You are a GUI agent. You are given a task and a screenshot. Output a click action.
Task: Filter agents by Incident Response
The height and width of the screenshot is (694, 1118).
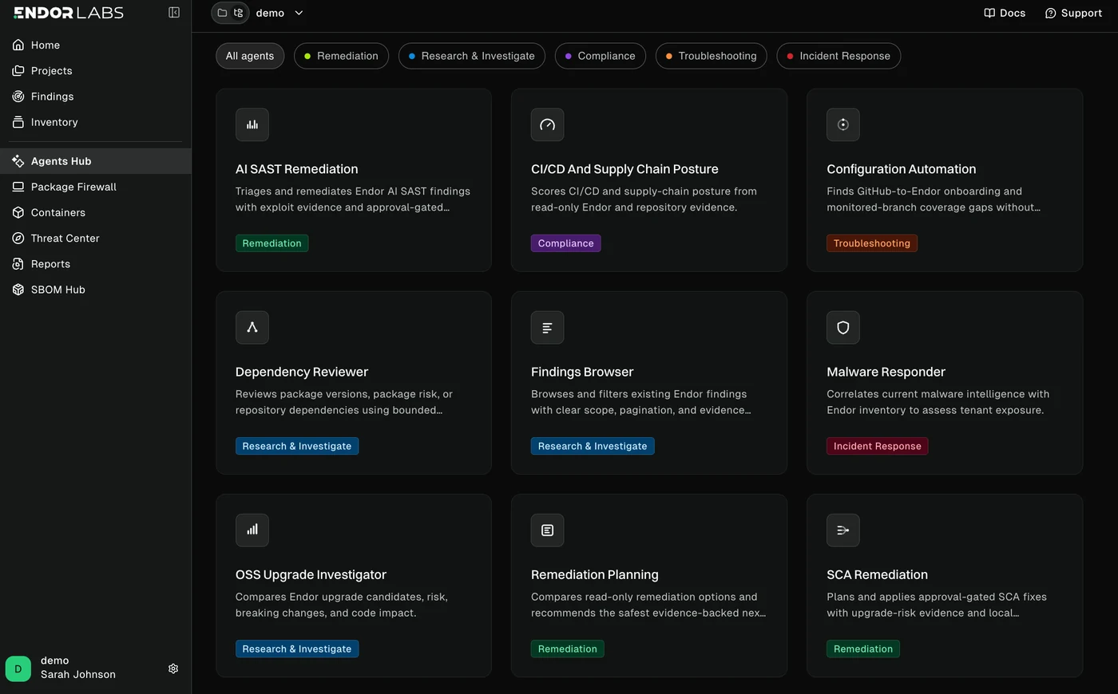[x=838, y=56]
